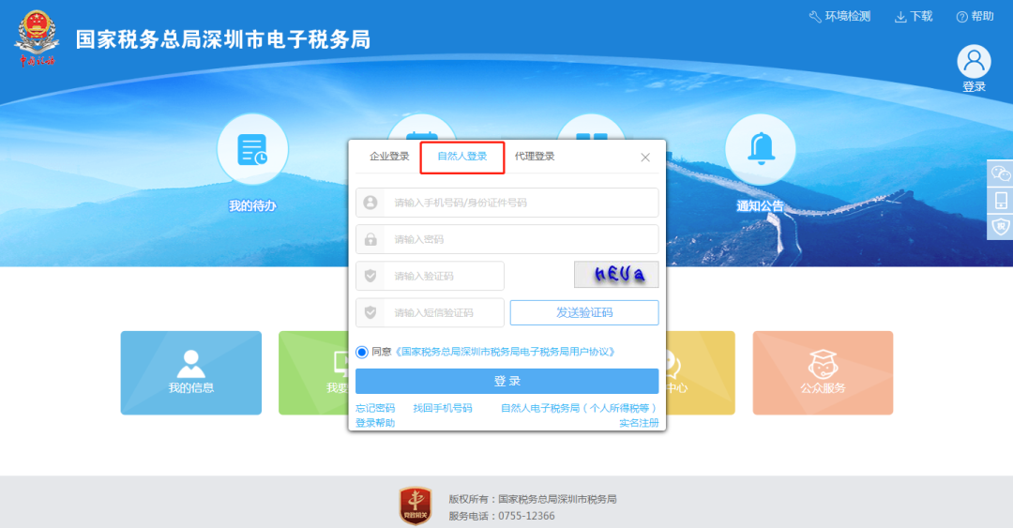
Task: Open the 用户协议 user agreement link
Action: [x=505, y=353]
